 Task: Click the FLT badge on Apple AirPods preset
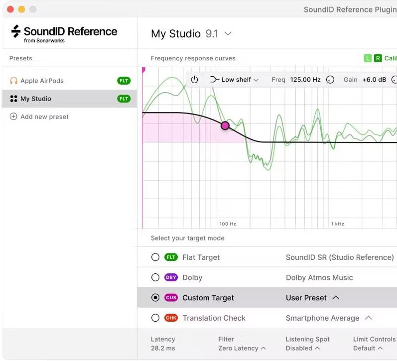point(124,81)
